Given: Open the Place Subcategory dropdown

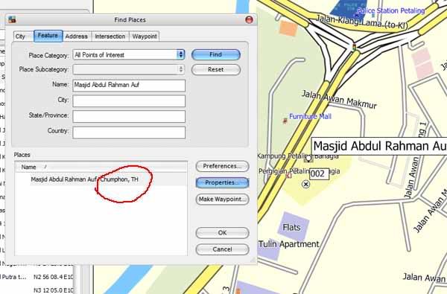Looking at the screenshot, I should [129, 69].
